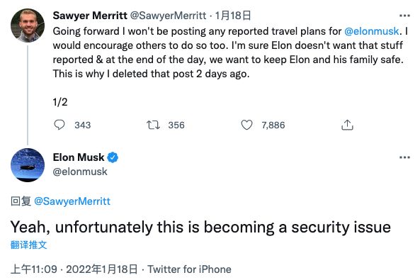
Task: Click the @SawyerMerritt link in the reply line
Action: coord(72,201)
